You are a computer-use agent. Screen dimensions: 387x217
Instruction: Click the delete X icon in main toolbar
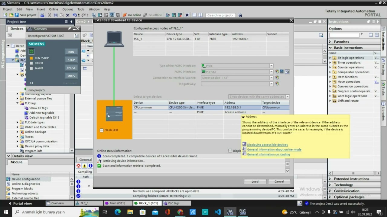point(68,15)
